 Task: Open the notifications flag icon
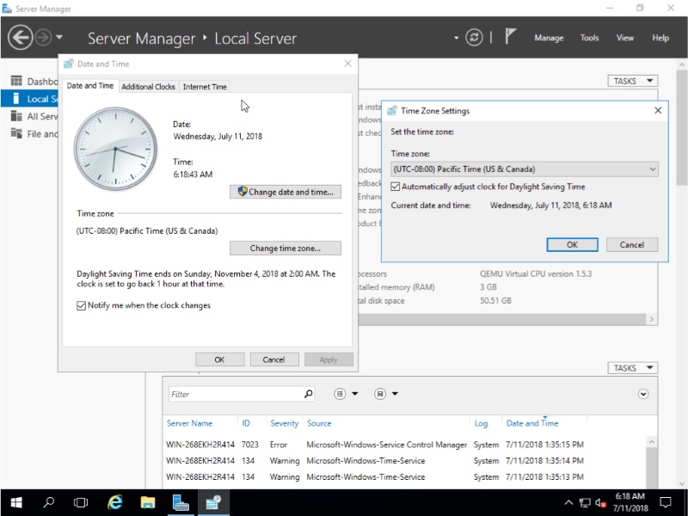pyautogui.click(x=510, y=36)
